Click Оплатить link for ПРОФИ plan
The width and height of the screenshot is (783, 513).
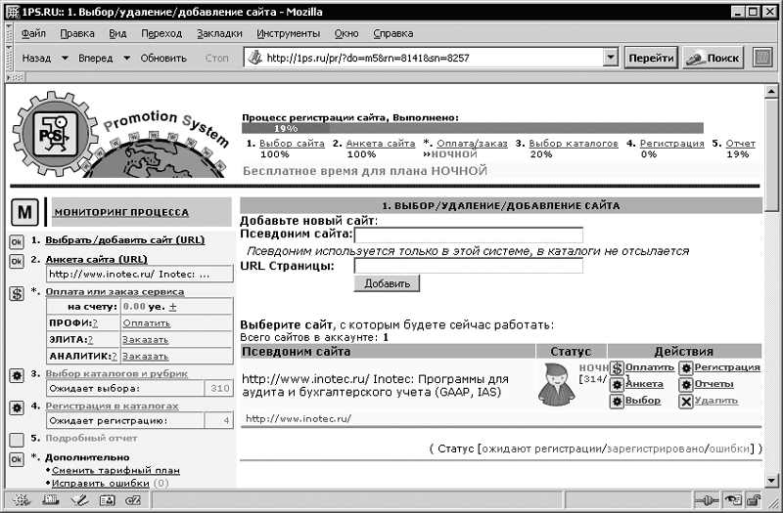[147, 323]
